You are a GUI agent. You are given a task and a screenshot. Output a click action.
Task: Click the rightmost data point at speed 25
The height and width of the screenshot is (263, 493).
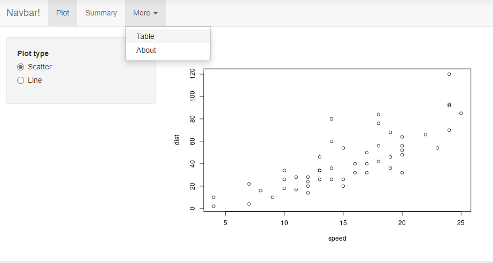click(461, 113)
